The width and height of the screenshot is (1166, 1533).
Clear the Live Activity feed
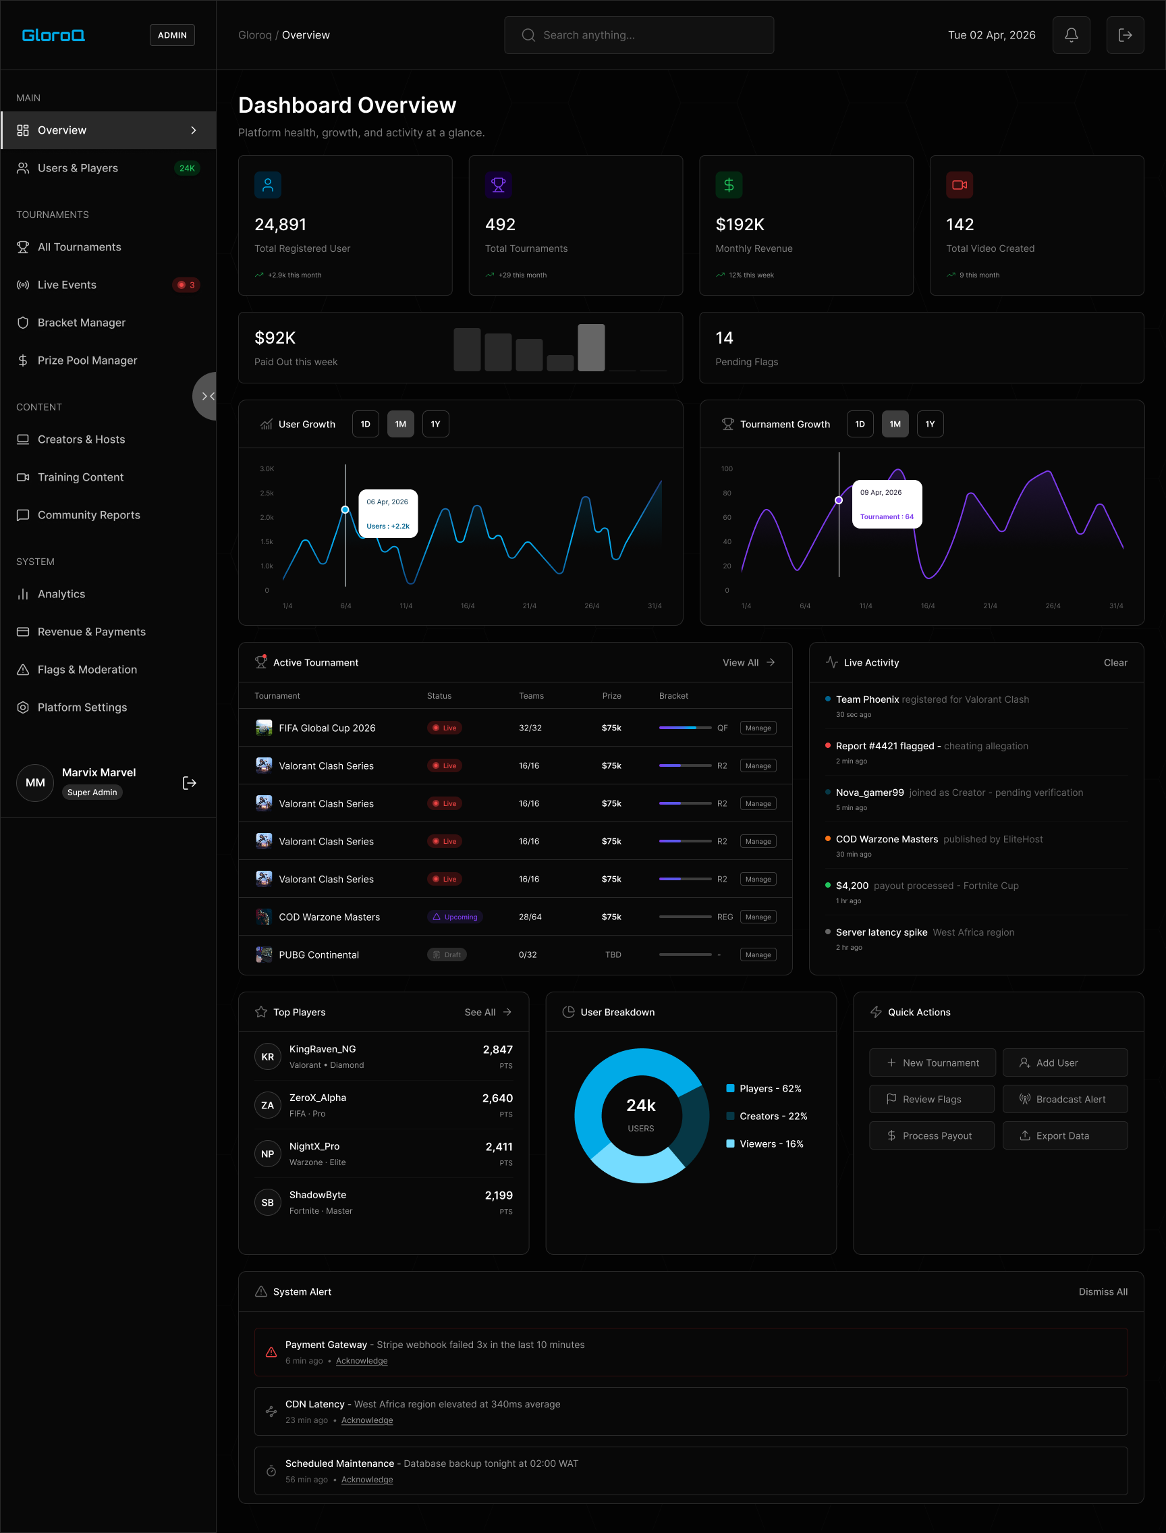point(1115,662)
